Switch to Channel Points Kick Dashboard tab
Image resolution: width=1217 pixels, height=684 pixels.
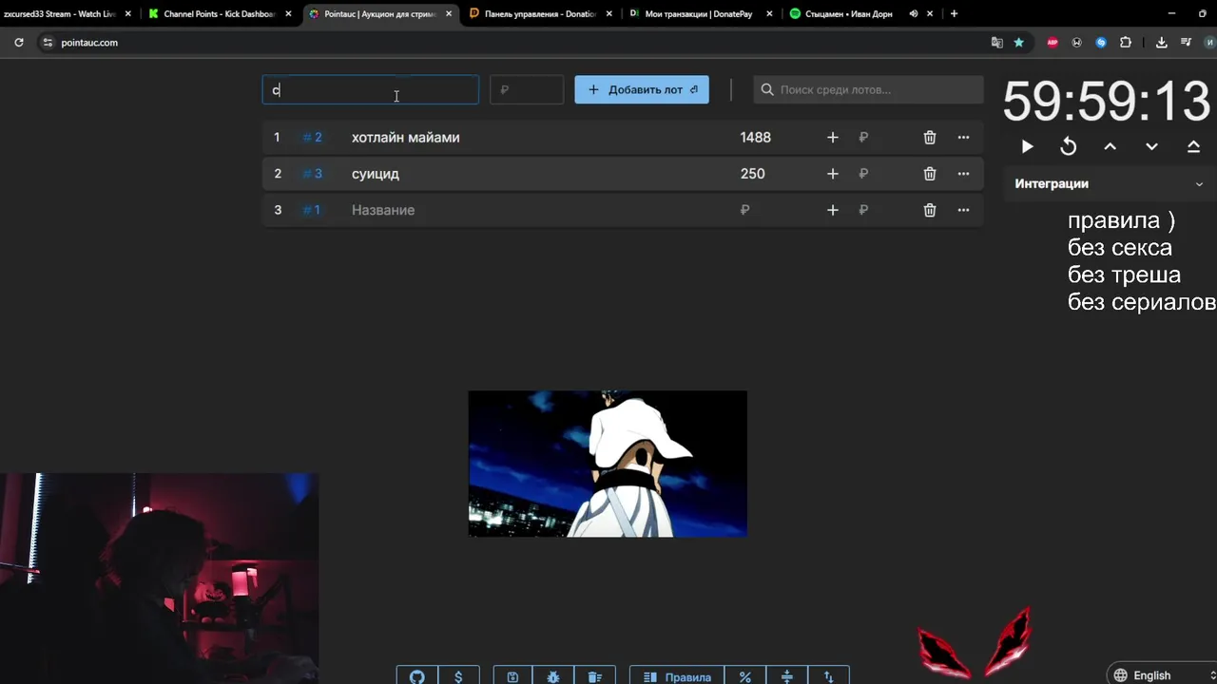tap(218, 14)
